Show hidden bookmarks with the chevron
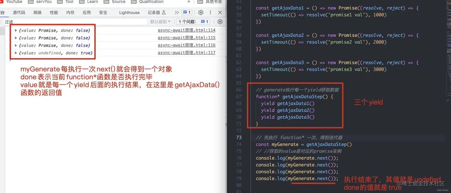 pos(189,2)
